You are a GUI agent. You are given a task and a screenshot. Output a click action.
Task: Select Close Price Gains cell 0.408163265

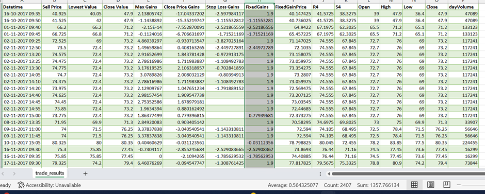[184, 47]
